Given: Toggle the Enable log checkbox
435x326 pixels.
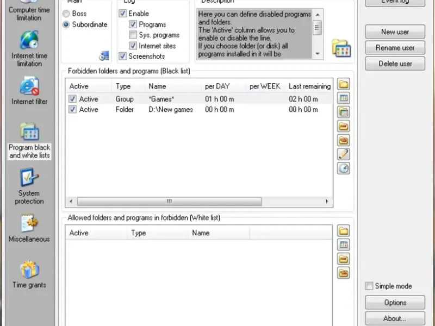Looking at the screenshot, I should coord(123,13).
